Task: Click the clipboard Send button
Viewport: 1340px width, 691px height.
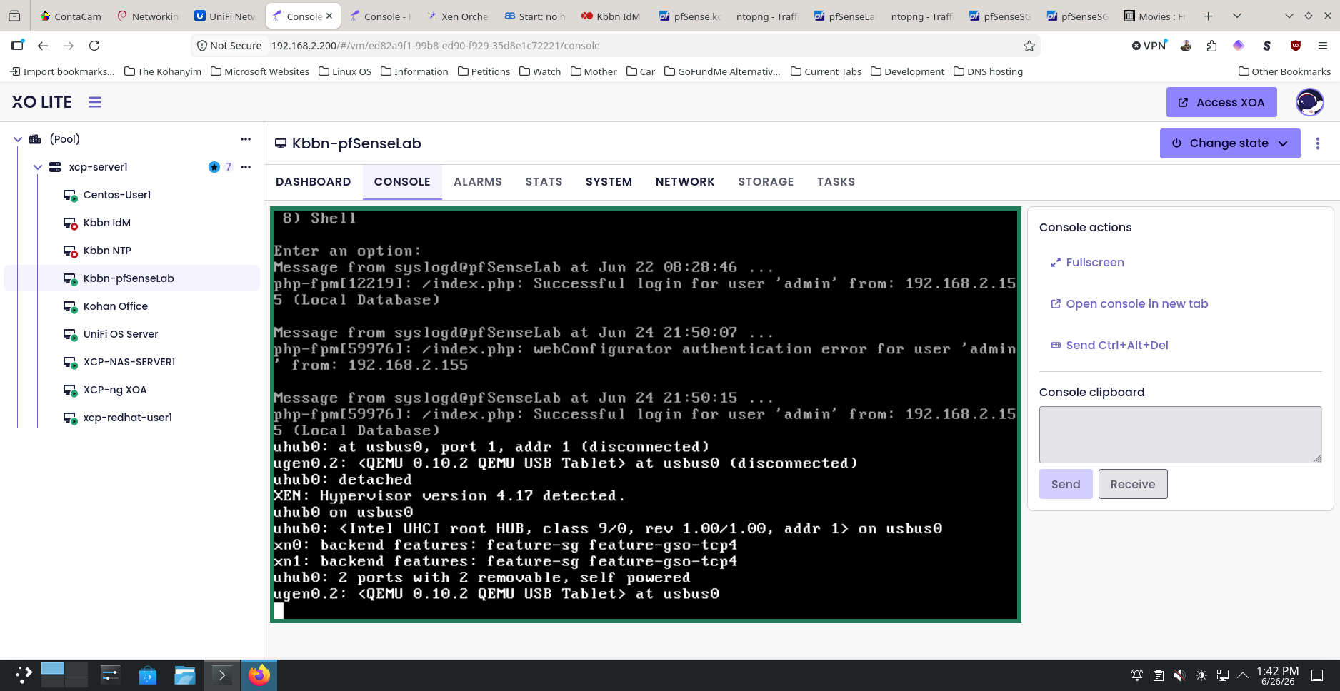Action: [x=1066, y=484]
